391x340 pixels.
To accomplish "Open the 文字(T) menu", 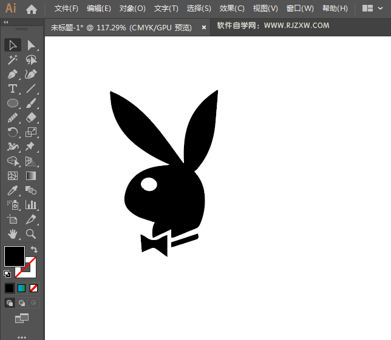I will pyautogui.click(x=166, y=8).
